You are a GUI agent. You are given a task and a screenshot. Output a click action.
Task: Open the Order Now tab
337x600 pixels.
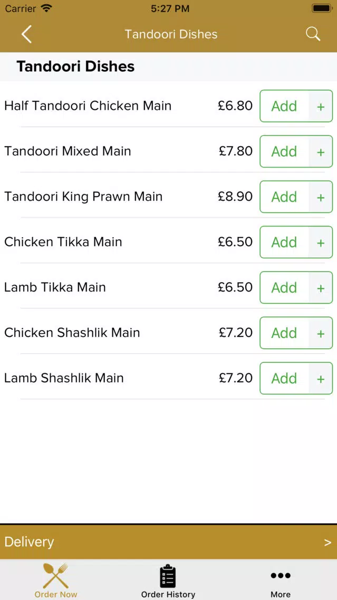tap(56, 580)
